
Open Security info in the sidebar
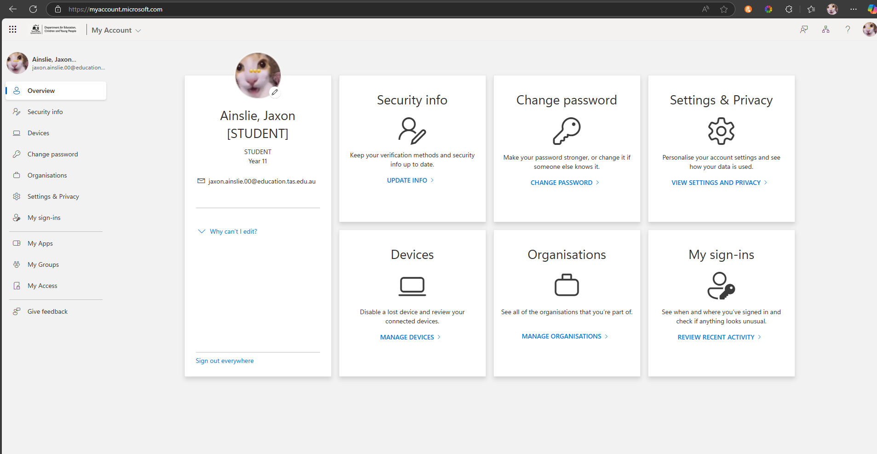56,112
